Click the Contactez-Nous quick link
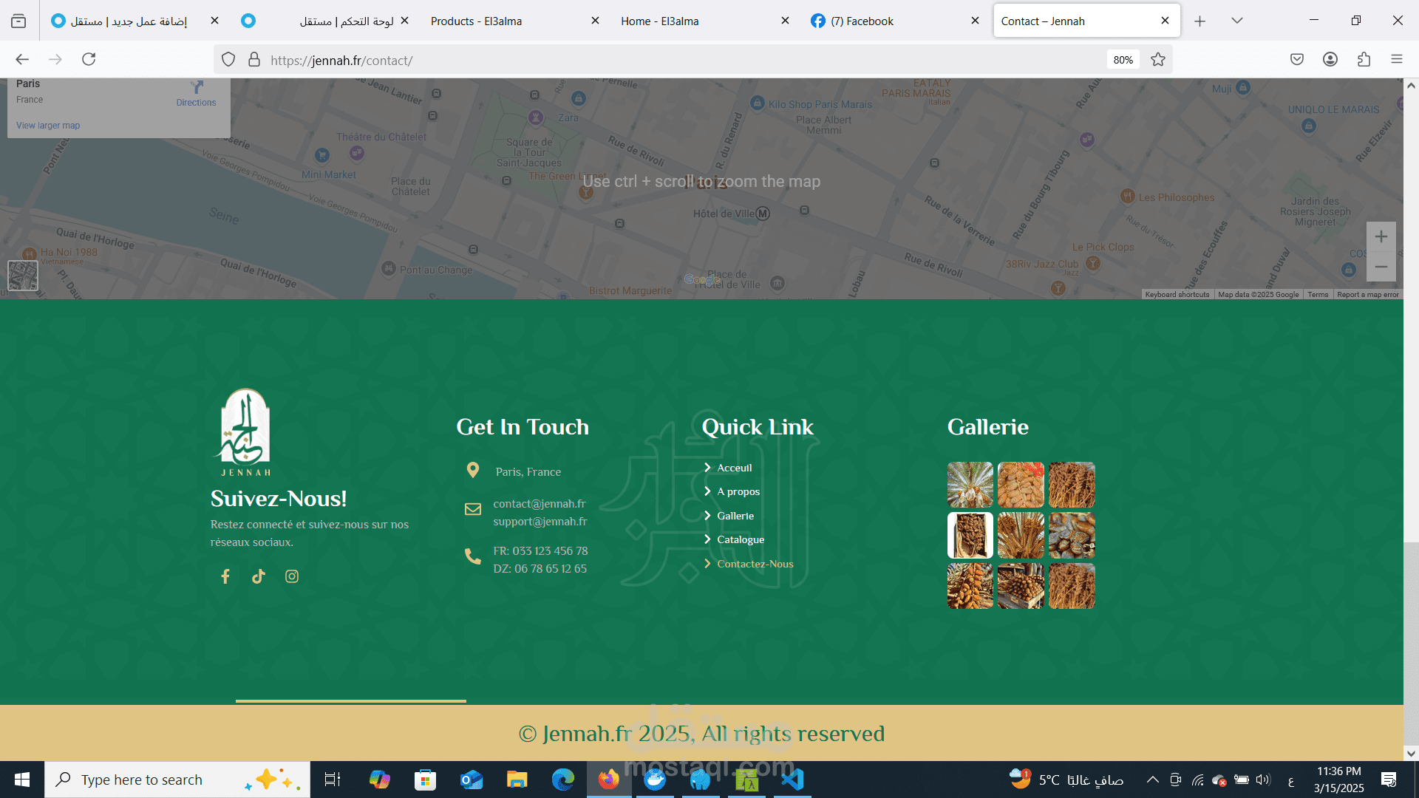The image size is (1419, 798). coord(755,564)
